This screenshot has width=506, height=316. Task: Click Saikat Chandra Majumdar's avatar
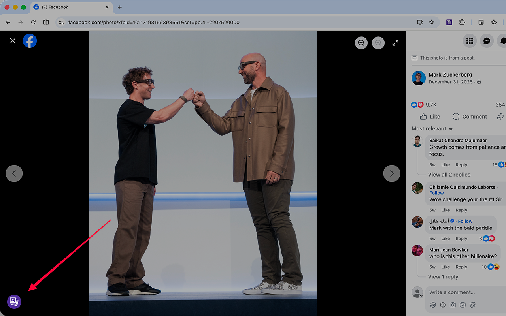(417, 141)
